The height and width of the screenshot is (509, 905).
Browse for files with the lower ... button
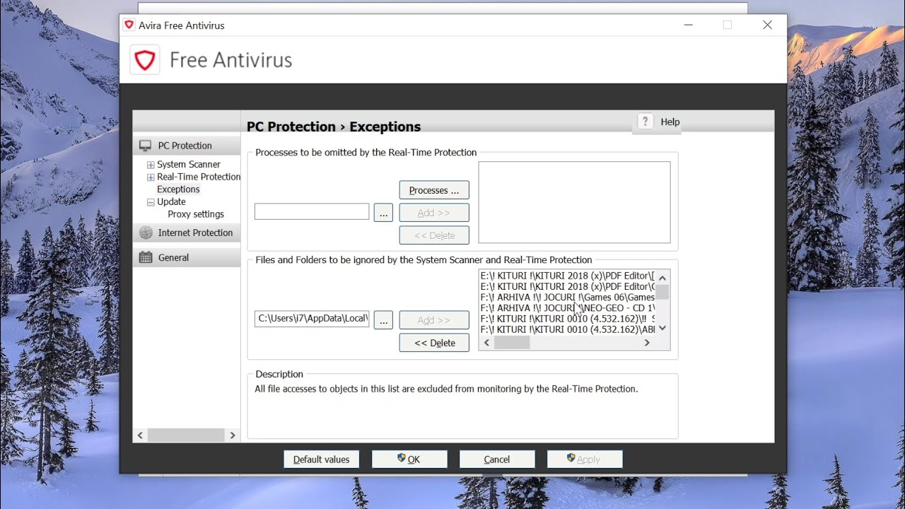(x=383, y=320)
